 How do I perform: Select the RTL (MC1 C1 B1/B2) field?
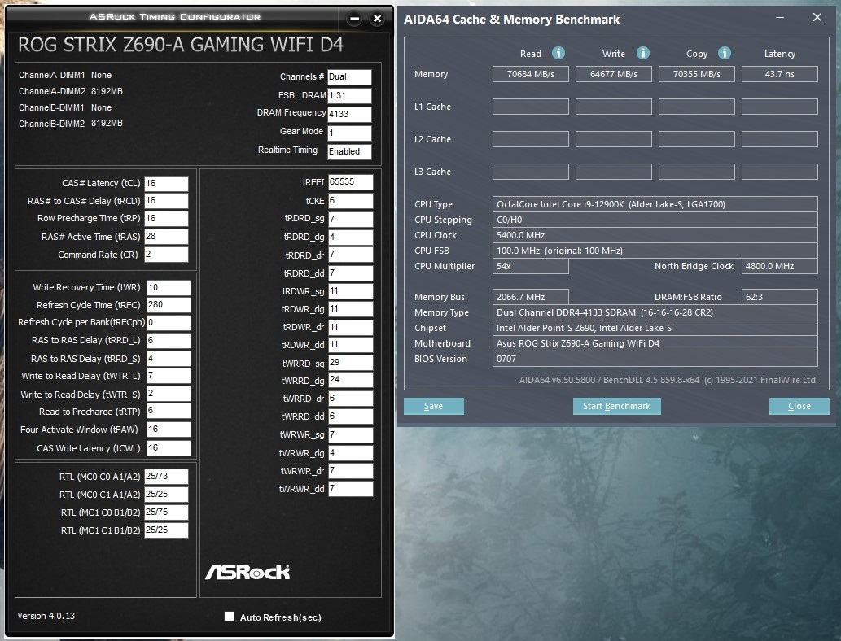click(x=166, y=530)
